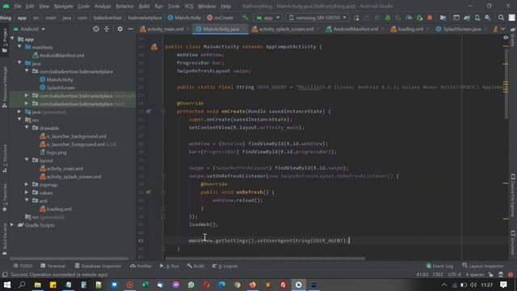The image size is (517, 291).
Task: Open the SDK Manager icon
Action: coord(488,18)
